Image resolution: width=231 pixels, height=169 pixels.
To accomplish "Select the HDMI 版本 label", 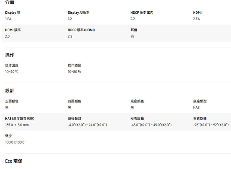I will click(x=13, y=30).
